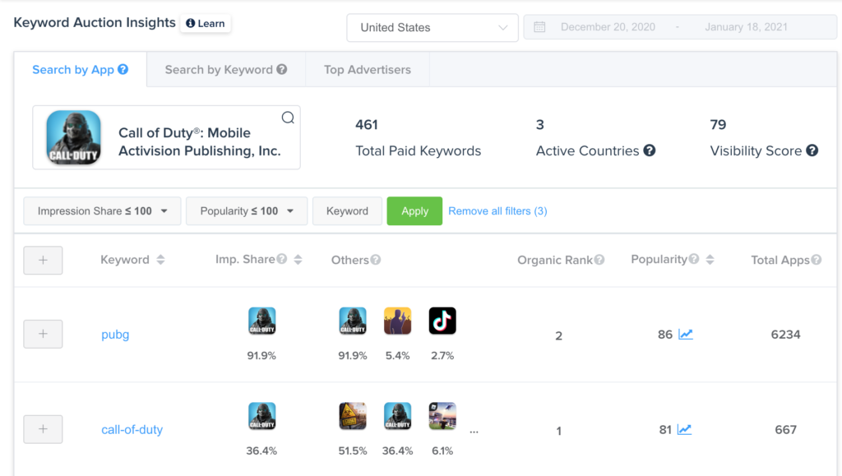Viewport: 842px width, 476px height.
Task: Click the help icon next to Visibility Score
Action: click(812, 151)
